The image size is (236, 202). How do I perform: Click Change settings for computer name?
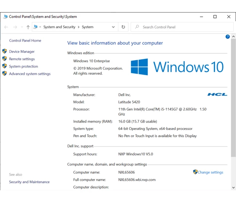pos(211,172)
